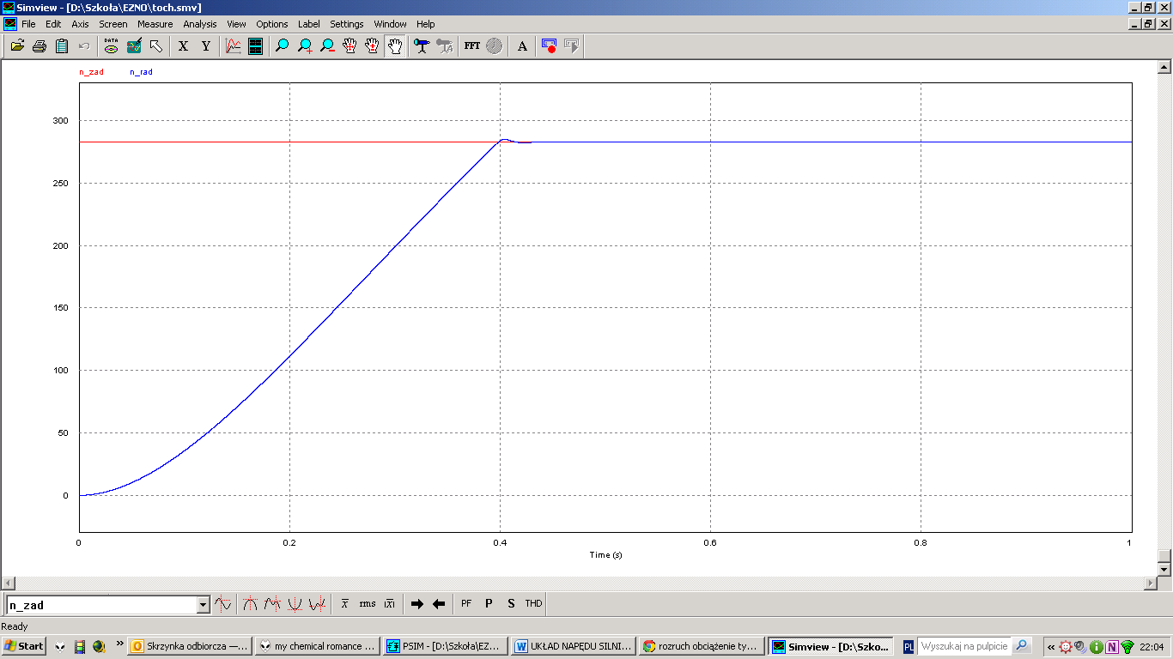This screenshot has height=659, width=1173.
Task: Expand the n_zad curve dropdown
Action: [204, 605]
